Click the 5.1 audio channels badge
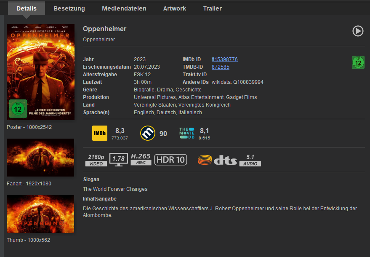 tap(250, 160)
